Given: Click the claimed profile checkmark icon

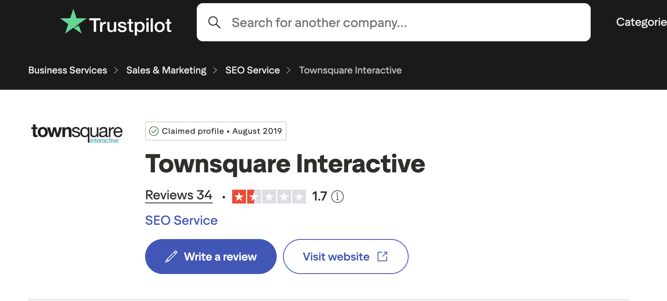Looking at the screenshot, I should click(x=154, y=131).
